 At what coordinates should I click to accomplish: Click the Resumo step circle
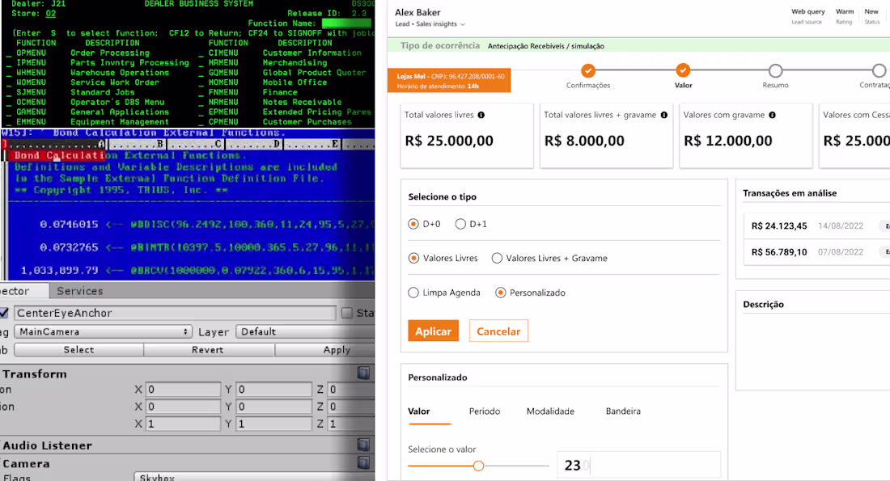coord(775,71)
